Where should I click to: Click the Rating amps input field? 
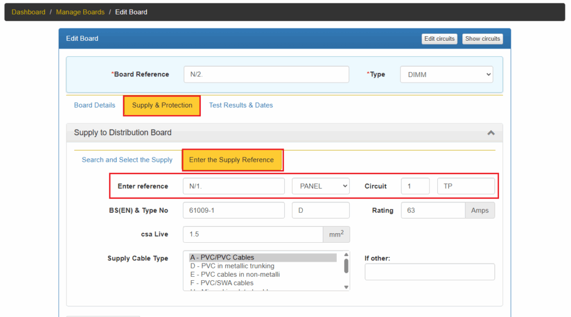point(433,210)
